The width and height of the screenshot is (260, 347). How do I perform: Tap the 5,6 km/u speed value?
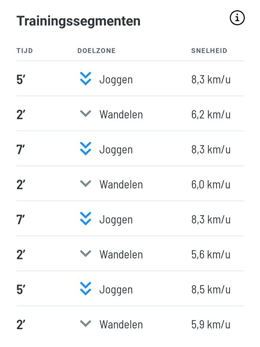coord(211,255)
